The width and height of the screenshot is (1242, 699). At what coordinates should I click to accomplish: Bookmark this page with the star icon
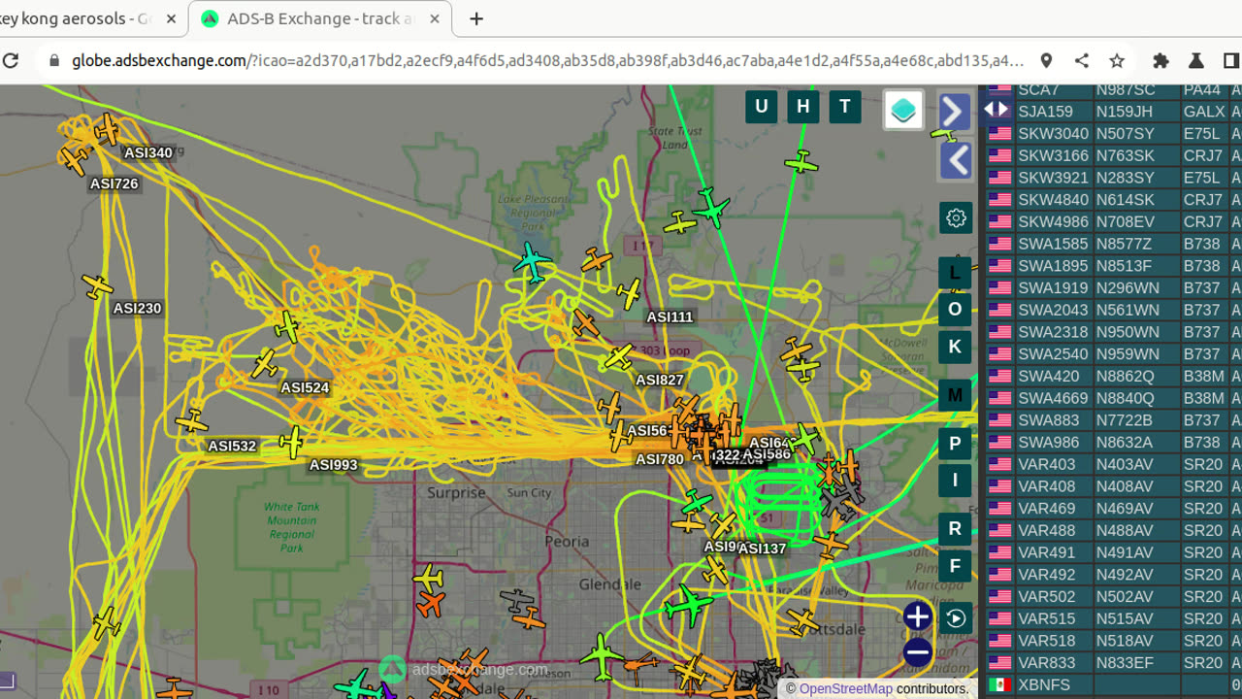point(1117,60)
